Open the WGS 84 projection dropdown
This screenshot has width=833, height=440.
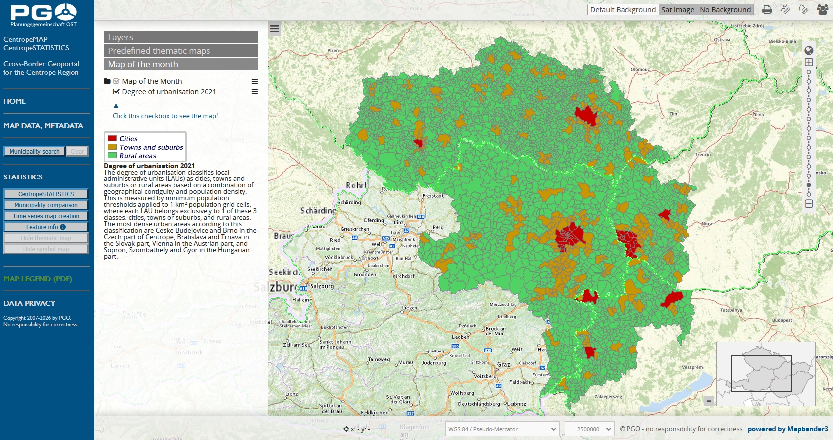[x=502, y=429]
